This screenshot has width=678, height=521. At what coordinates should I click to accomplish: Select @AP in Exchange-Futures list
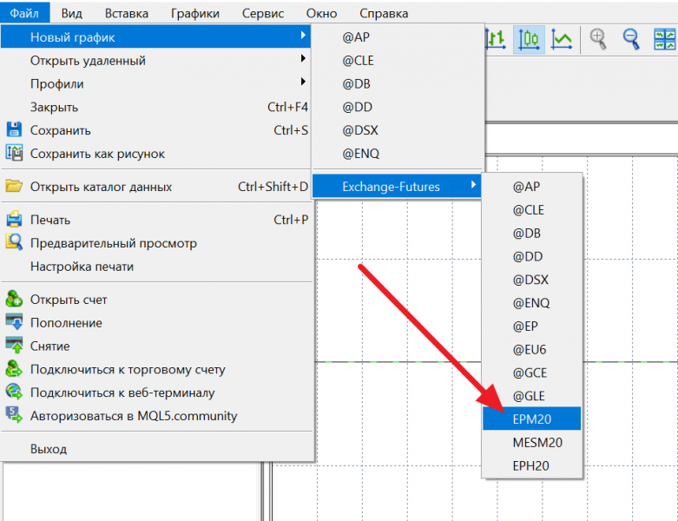[x=532, y=187]
